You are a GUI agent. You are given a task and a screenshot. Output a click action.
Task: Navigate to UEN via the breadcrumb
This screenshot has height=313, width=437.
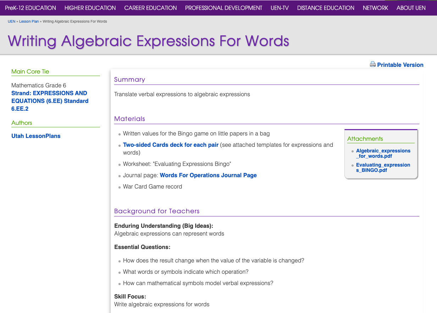pos(11,21)
